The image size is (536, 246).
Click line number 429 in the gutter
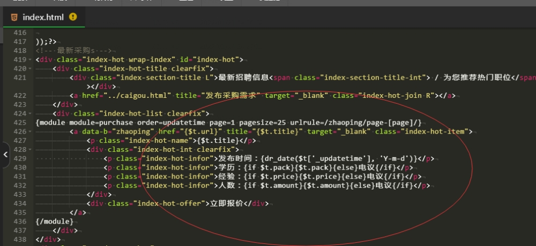coord(20,158)
